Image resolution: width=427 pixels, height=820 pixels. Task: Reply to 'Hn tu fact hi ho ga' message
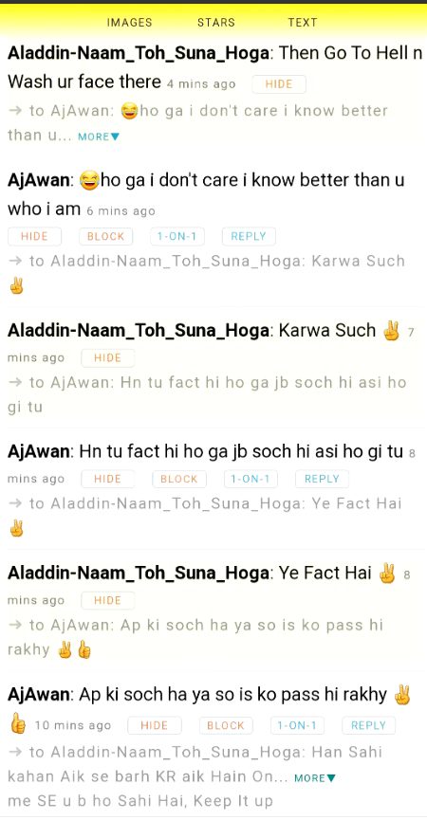(322, 479)
